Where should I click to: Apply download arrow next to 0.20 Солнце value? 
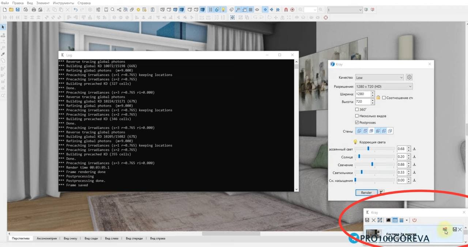[414, 157]
